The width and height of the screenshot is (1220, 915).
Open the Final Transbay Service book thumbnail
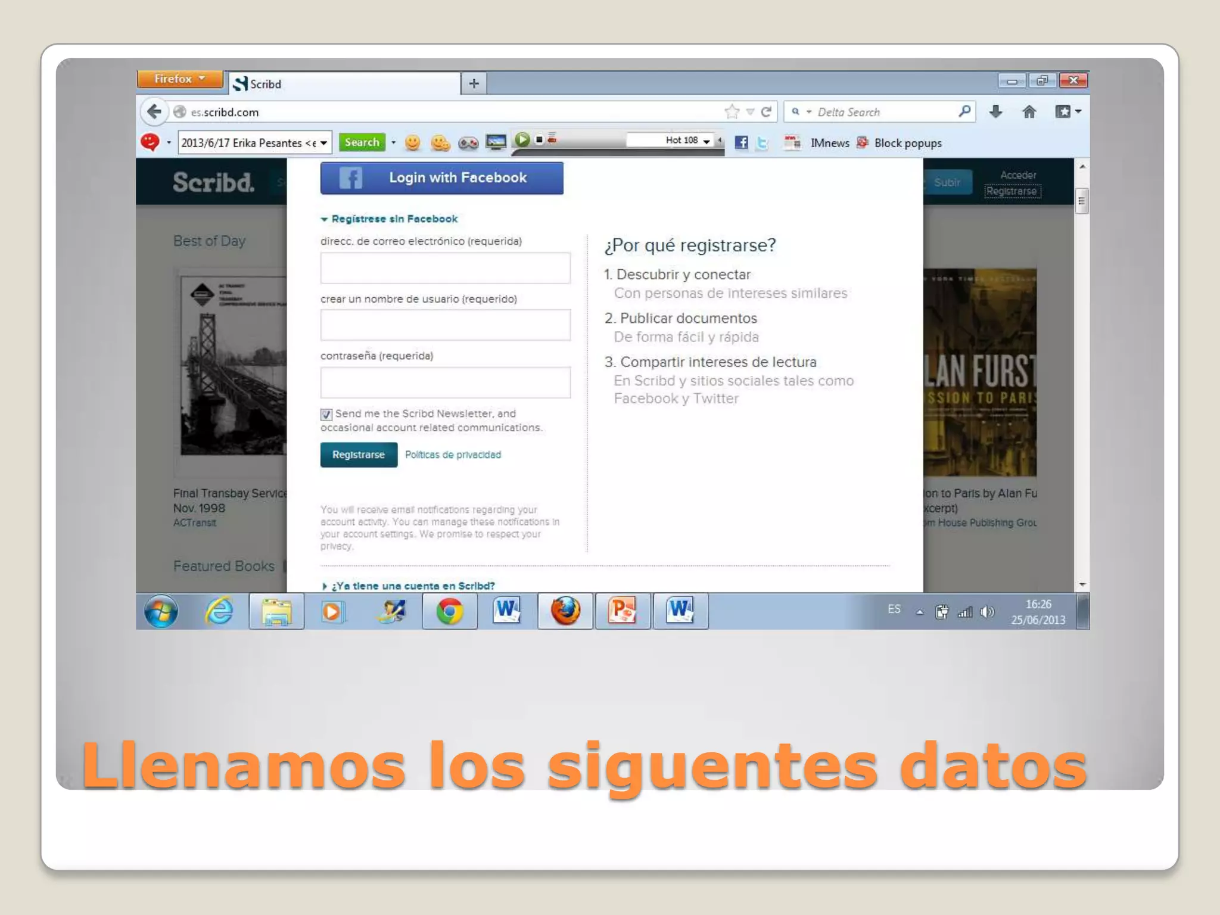(234, 365)
